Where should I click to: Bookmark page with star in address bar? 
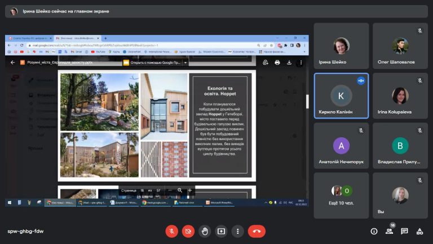pyautogui.click(x=271, y=45)
